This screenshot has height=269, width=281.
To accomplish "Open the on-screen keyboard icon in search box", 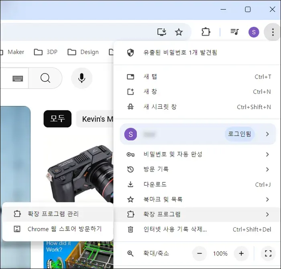I will tap(18, 78).
